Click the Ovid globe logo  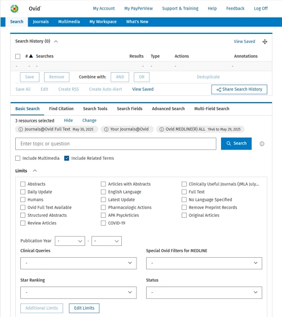pos(14,8)
